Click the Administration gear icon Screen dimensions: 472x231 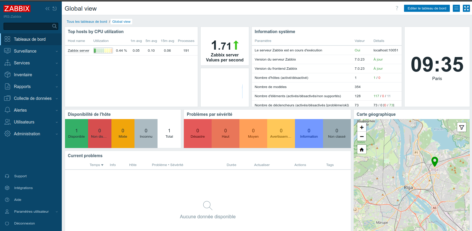[x=7, y=134]
